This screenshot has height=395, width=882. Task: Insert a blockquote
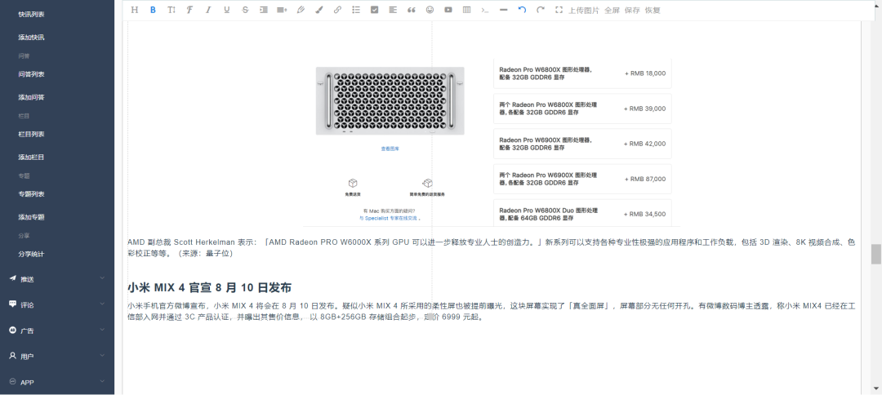tap(411, 10)
